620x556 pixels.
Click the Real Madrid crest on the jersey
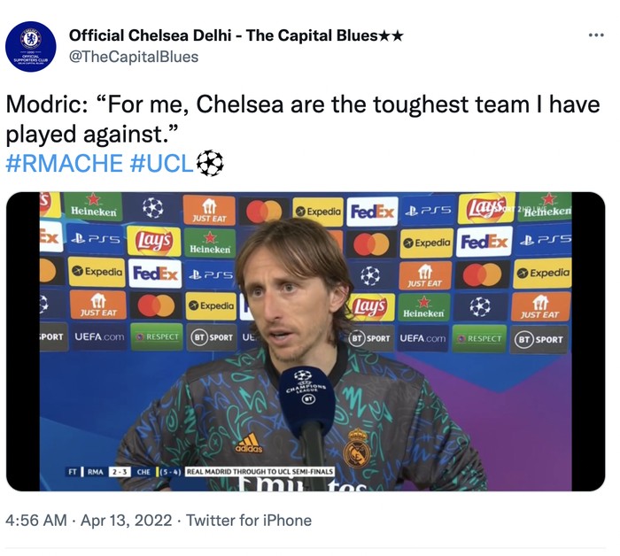356,447
